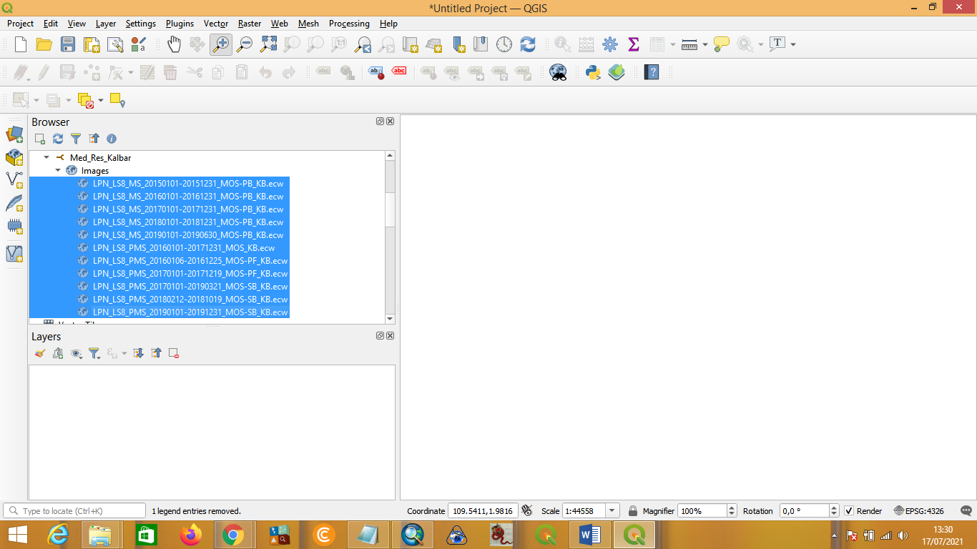Toggle the Render checkbox

pos(849,511)
